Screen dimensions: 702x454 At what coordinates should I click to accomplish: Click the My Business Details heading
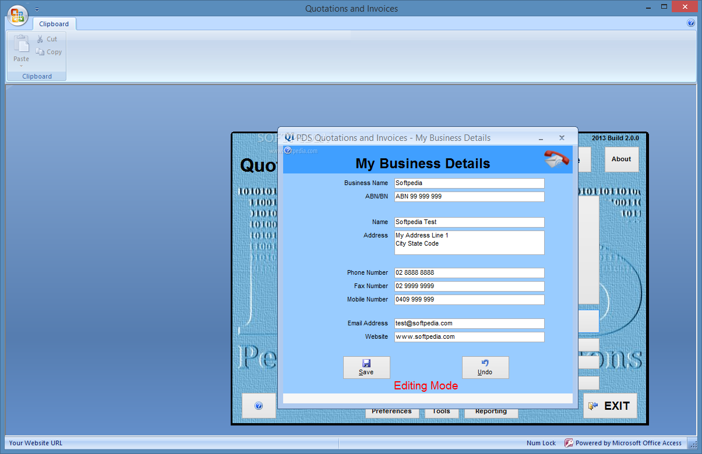[423, 164]
